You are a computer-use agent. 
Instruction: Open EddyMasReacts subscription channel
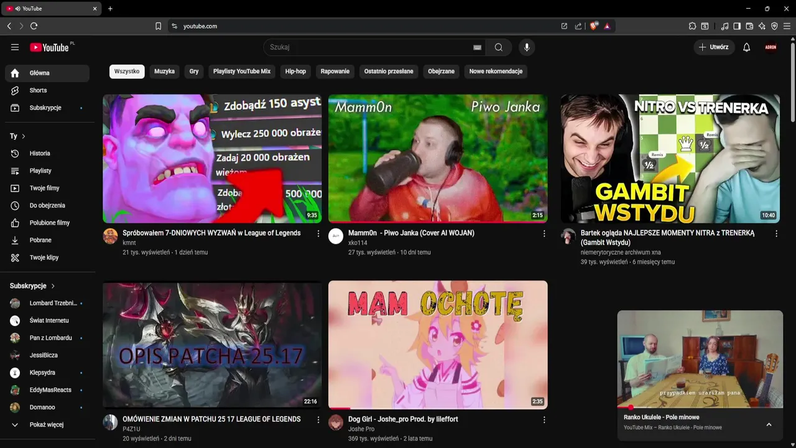(47, 390)
